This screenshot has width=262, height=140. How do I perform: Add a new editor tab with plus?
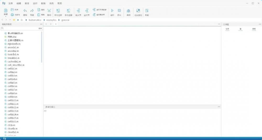click(x=56, y=24)
